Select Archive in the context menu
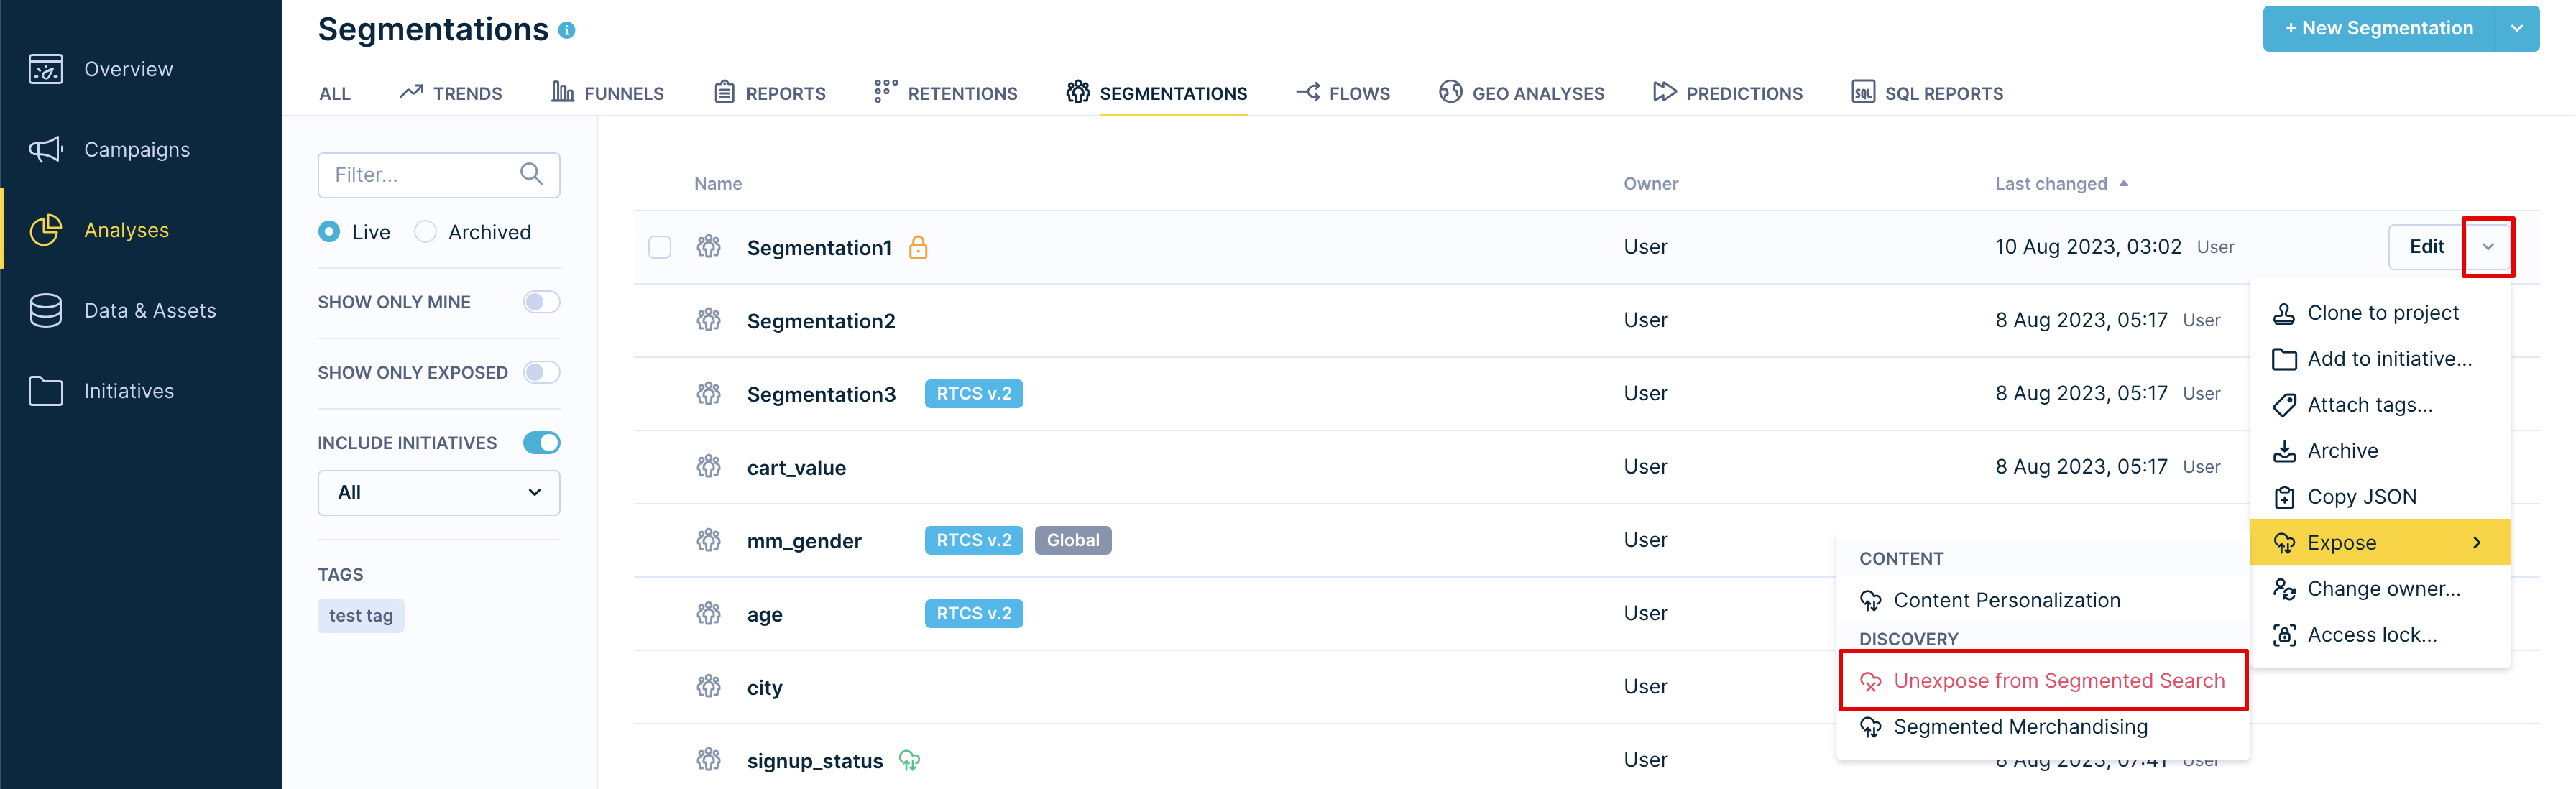The image size is (2576, 789). (x=2380, y=451)
